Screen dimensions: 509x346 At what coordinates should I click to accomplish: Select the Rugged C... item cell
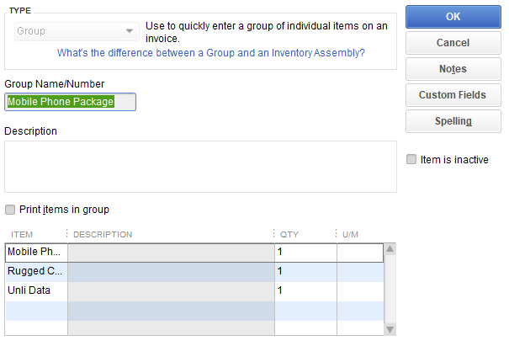pyautogui.click(x=36, y=271)
